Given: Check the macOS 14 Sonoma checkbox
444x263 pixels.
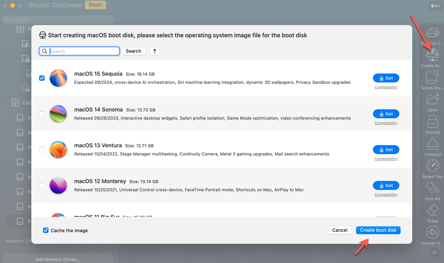Looking at the screenshot, I should pyautogui.click(x=42, y=114).
